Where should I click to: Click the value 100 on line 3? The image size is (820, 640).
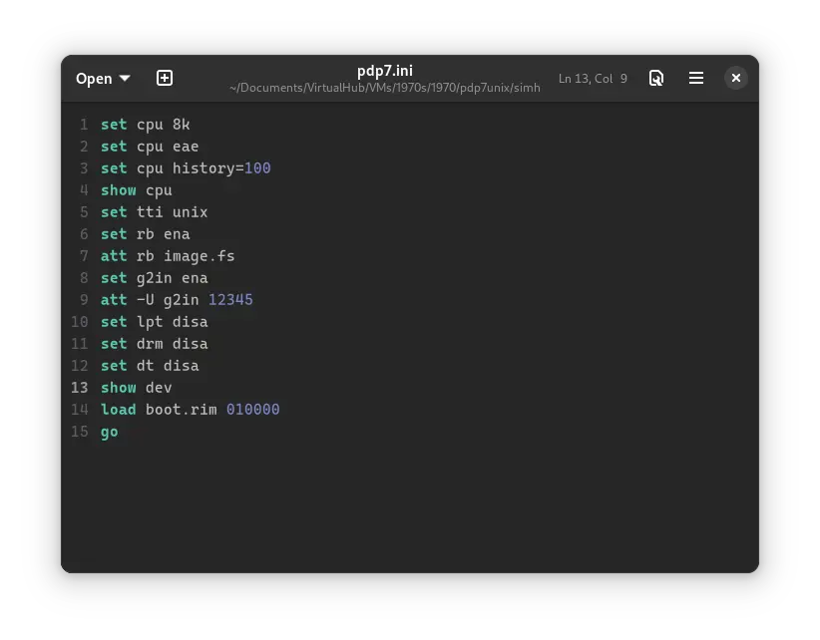[x=257, y=167]
